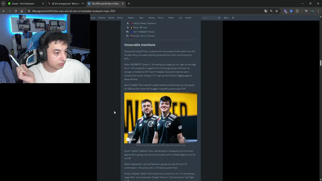Click the Honorable mentions heading
The height and width of the screenshot is (181, 322).
pos(140,45)
